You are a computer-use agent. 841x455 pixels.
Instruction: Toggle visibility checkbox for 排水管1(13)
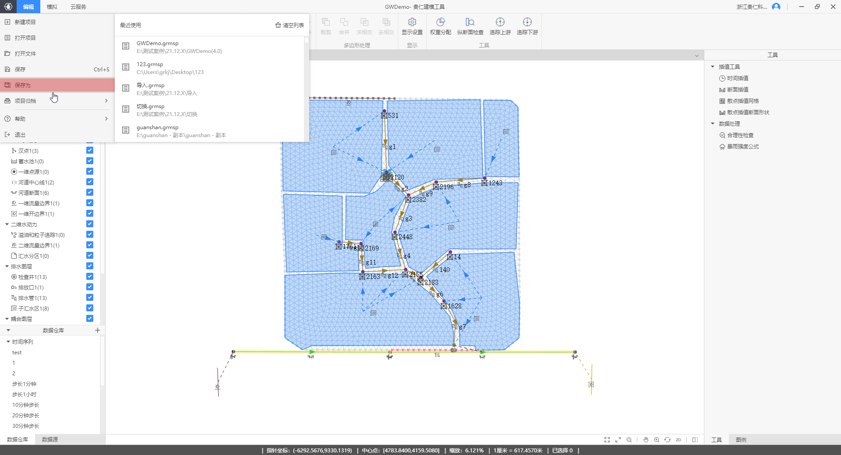pos(90,297)
